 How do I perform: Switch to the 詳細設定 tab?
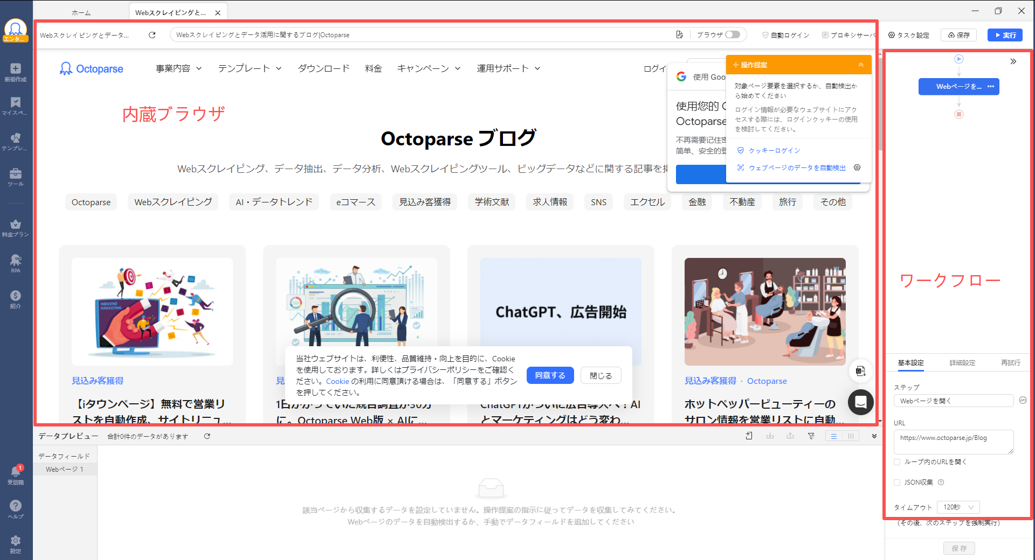[x=963, y=362]
